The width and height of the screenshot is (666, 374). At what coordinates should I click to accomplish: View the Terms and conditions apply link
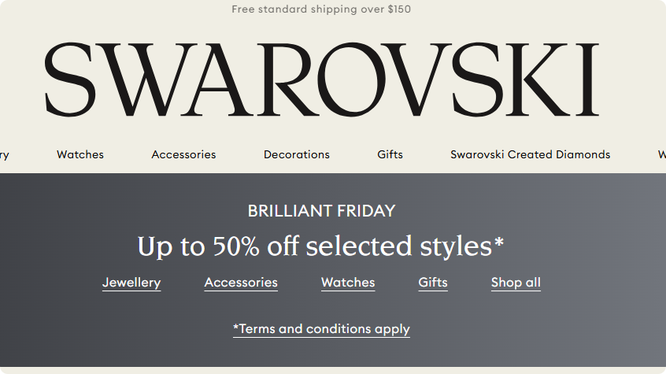[321, 329]
